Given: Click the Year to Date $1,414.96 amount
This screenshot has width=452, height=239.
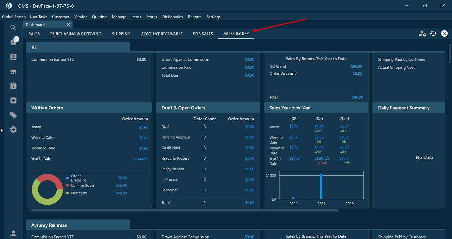Looking at the screenshot, I should click(x=141, y=159).
